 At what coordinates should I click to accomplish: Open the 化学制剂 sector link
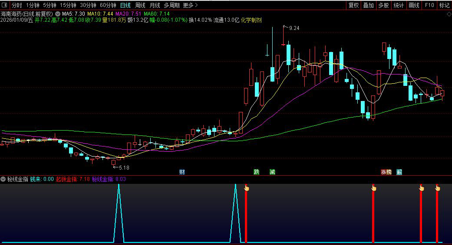click(x=251, y=20)
